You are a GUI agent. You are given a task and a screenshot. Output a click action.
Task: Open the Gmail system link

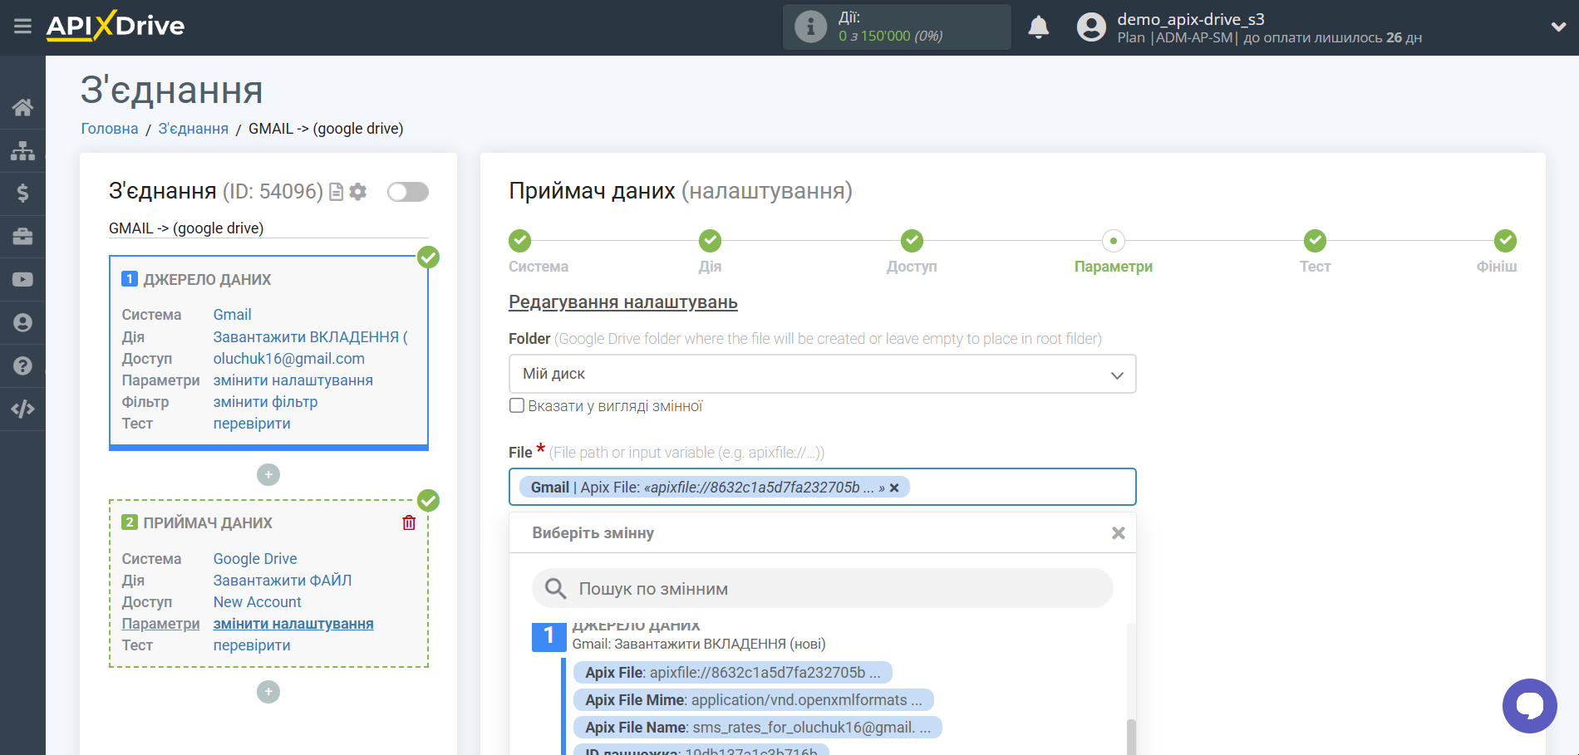[x=232, y=315]
